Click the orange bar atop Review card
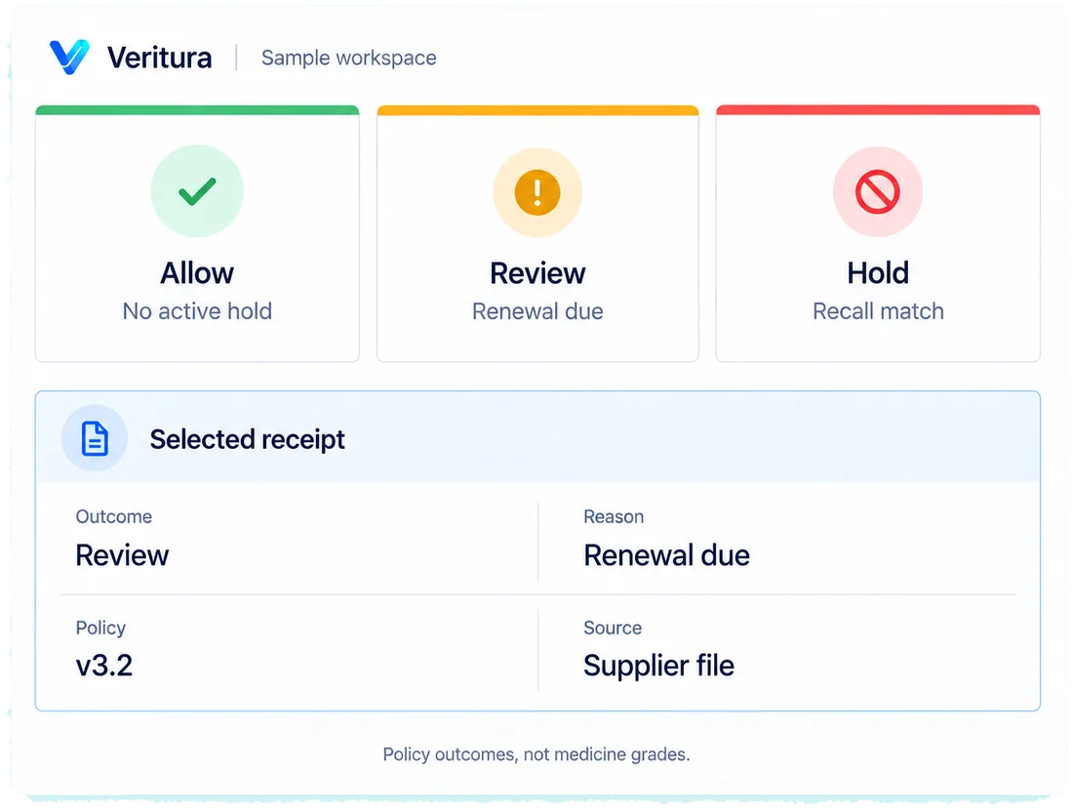 (x=537, y=110)
